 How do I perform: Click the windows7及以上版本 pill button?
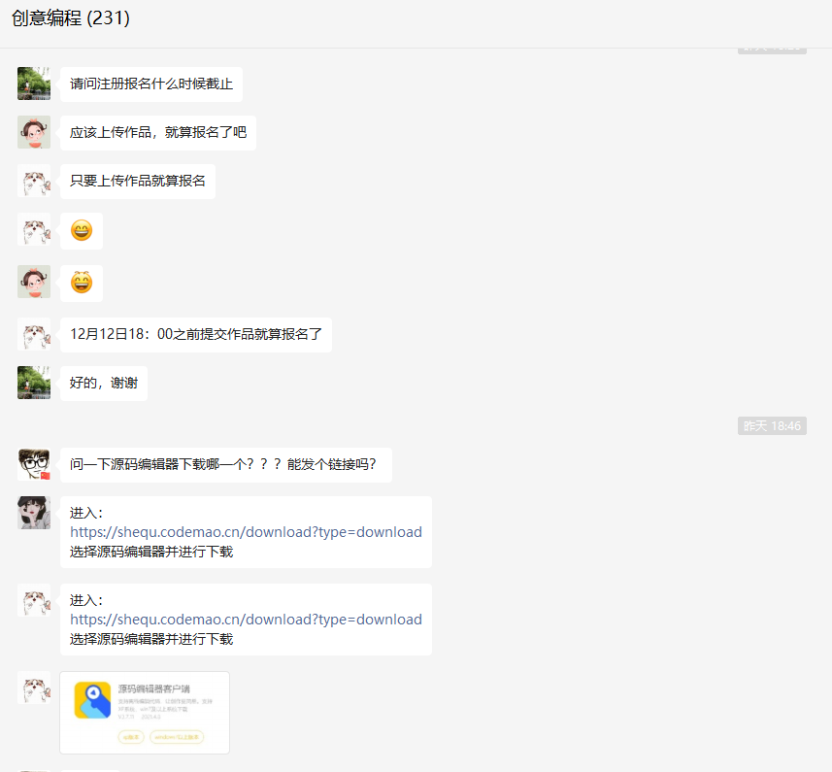(x=177, y=736)
